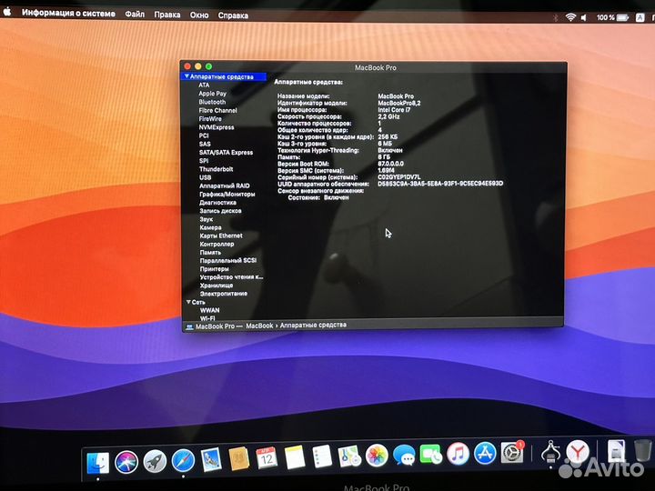This screenshot has height=491, width=655.
Task: Click Аппаратные средства in path bar
Action: [313, 325]
